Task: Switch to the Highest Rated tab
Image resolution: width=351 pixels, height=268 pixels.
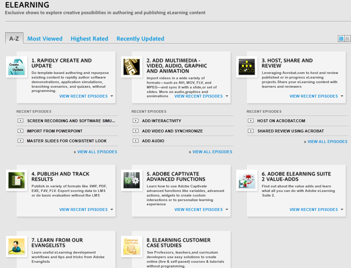Action: click(89, 39)
